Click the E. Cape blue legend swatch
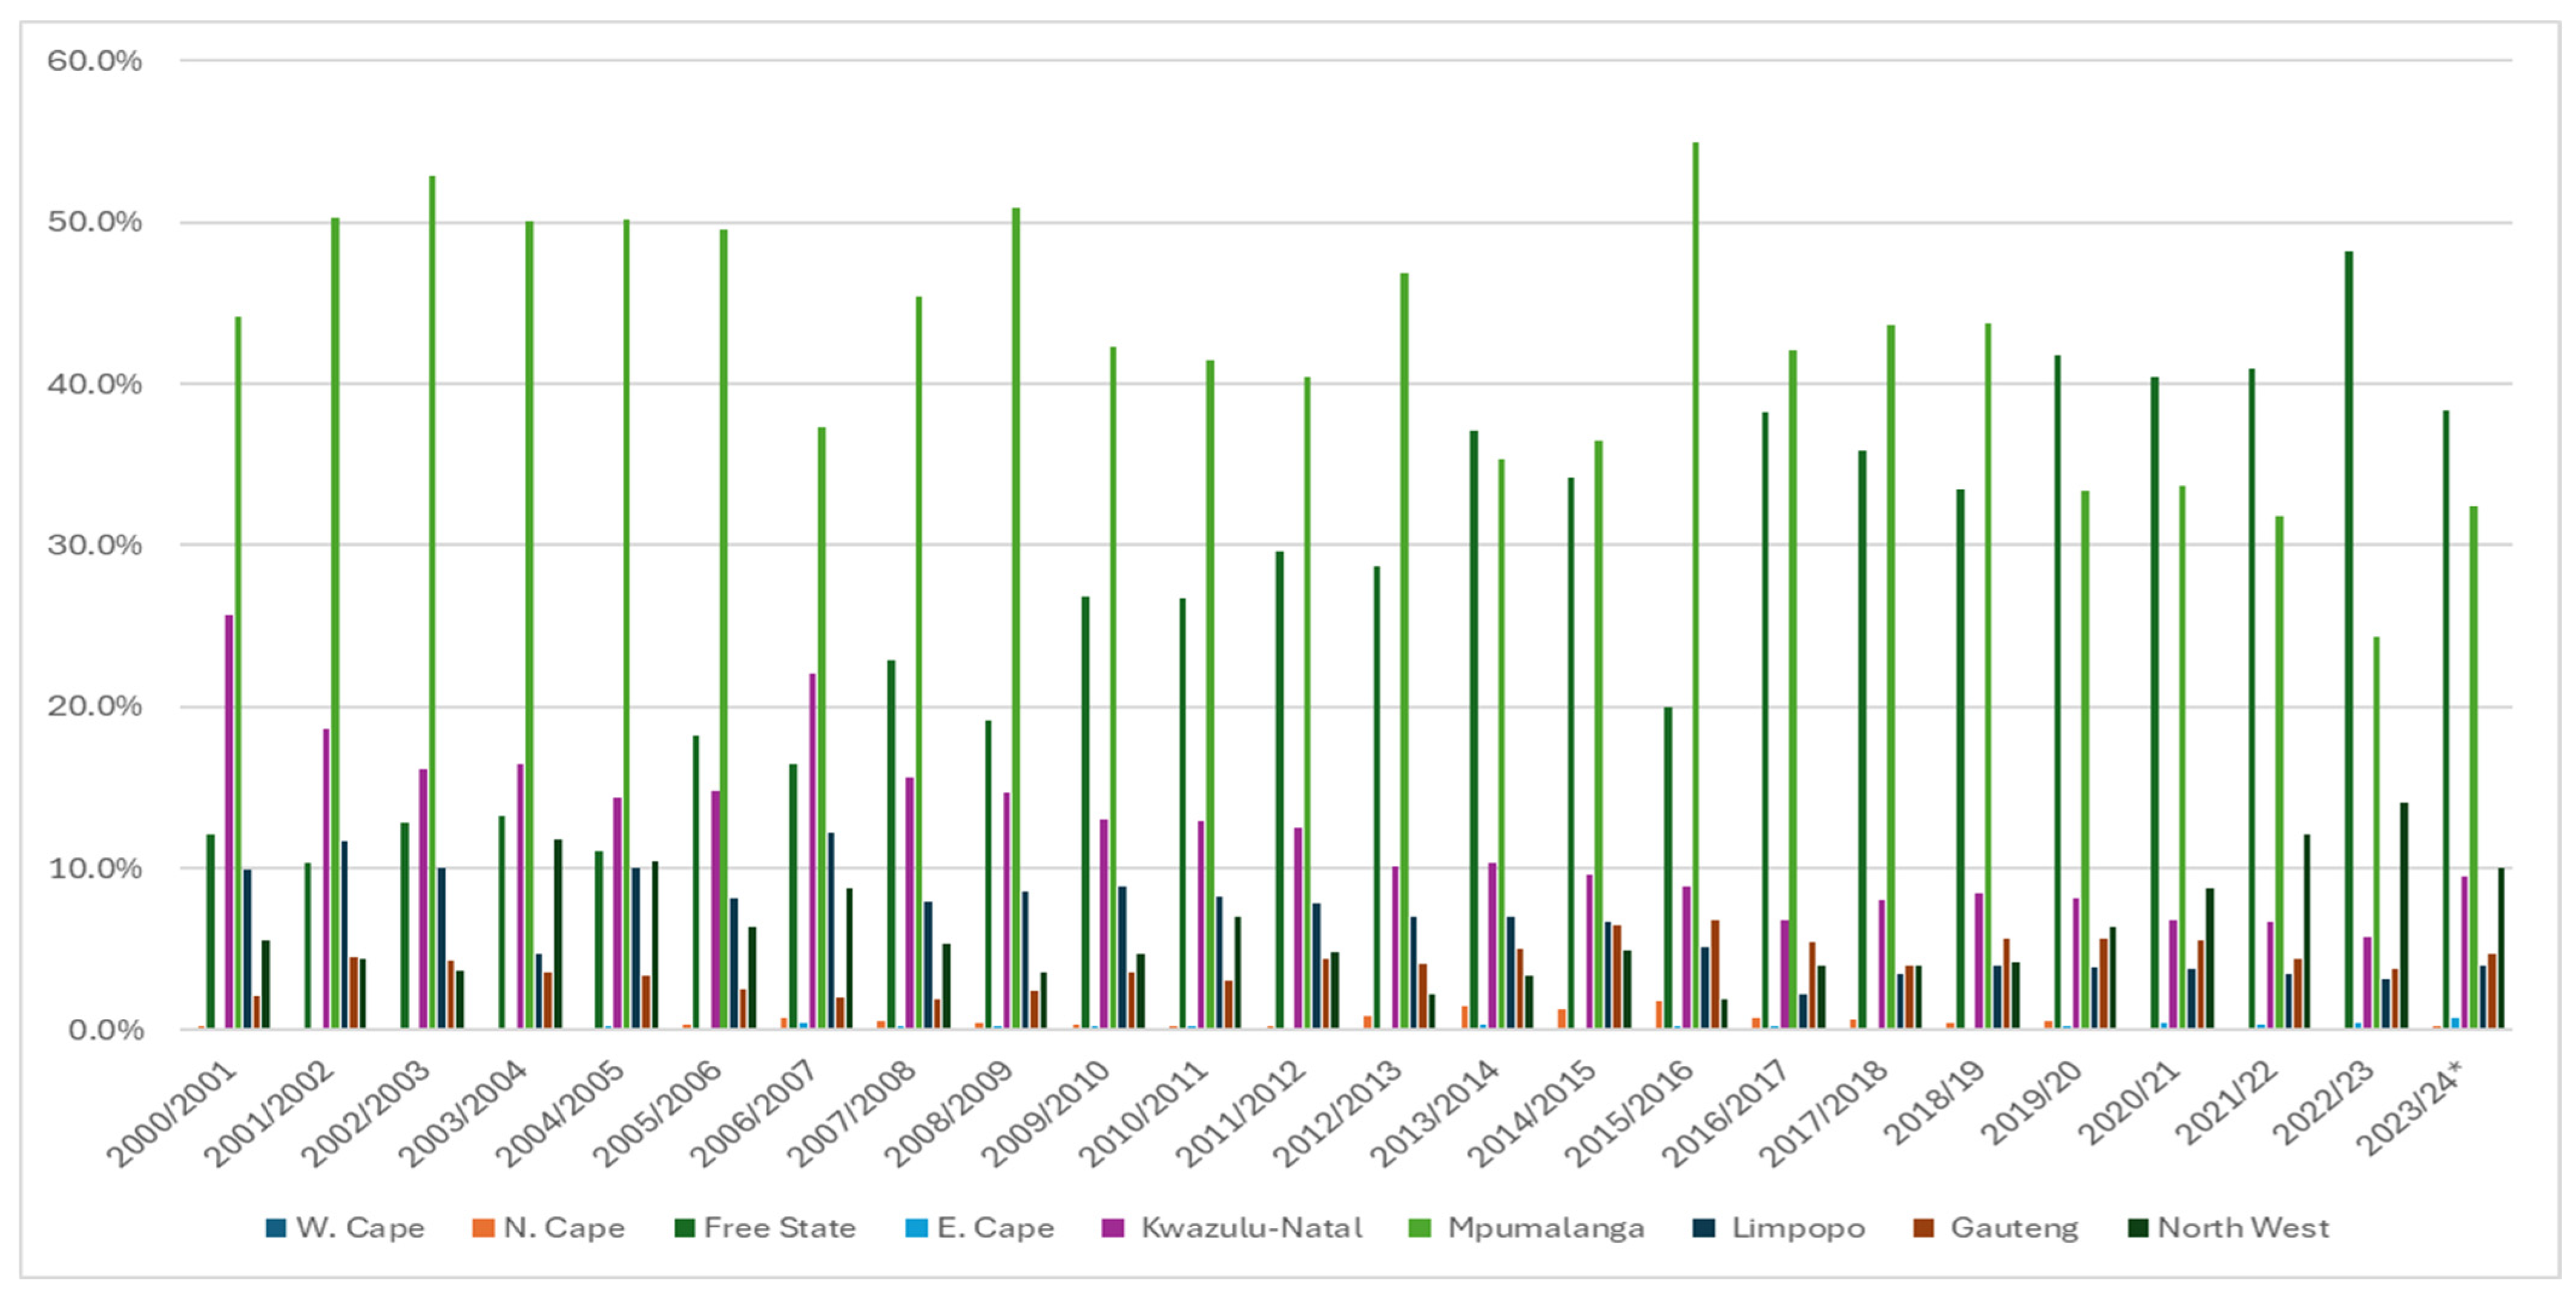The width and height of the screenshot is (2576, 1296). point(916,1227)
